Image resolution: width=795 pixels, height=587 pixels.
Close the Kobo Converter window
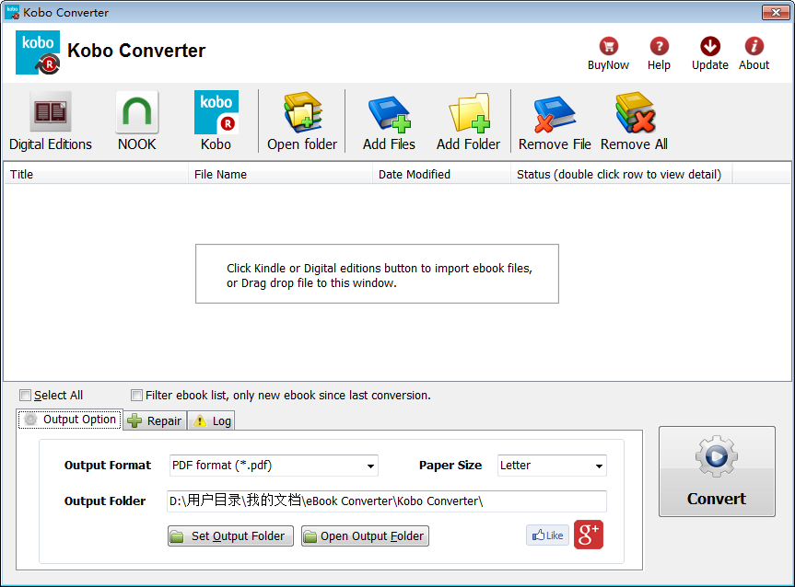point(776,13)
